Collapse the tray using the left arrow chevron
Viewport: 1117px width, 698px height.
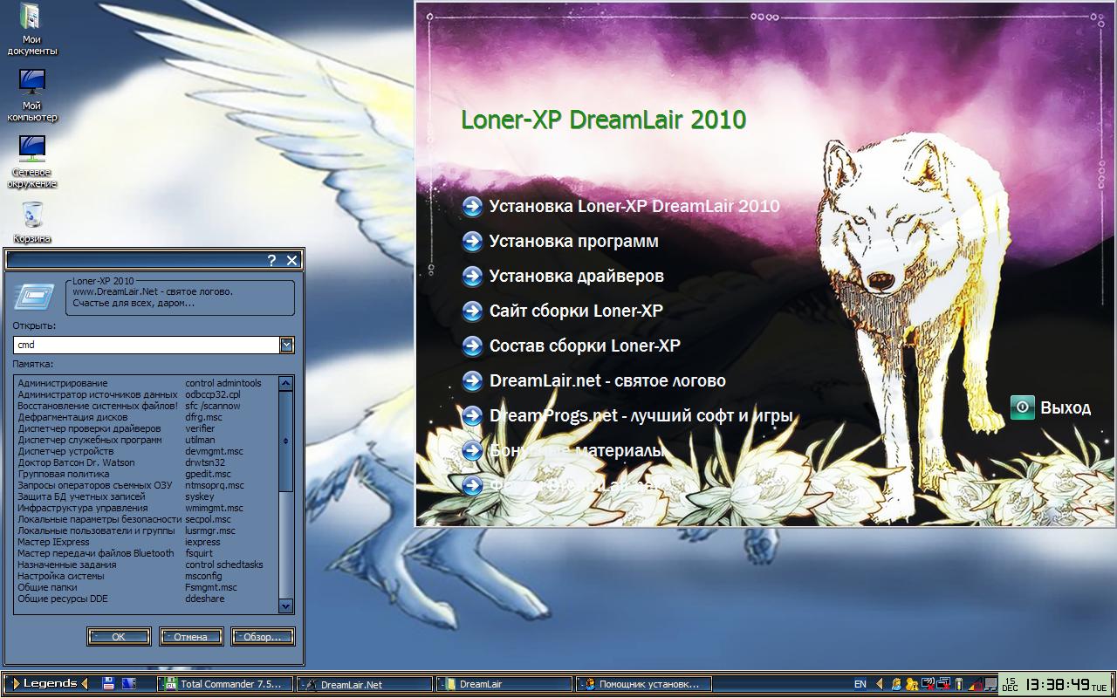(881, 685)
